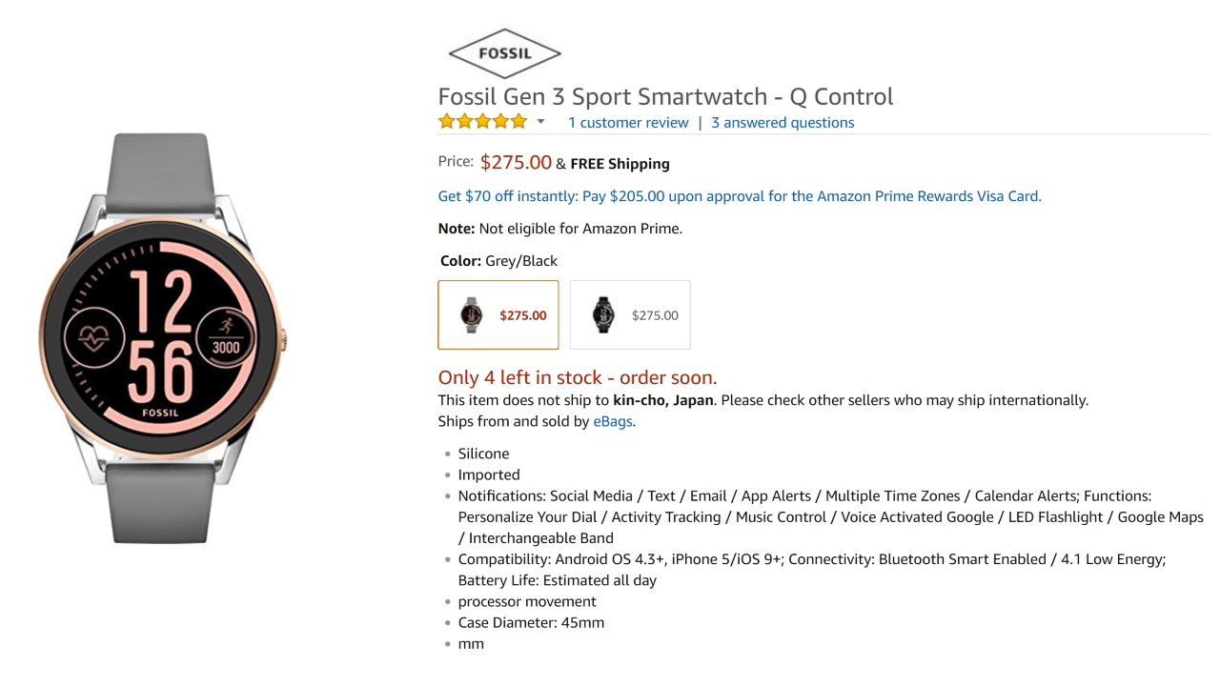Screen dimensions: 1220x686
Task: Click the black watch thumbnail in the color swatch
Action: click(x=602, y=314)
